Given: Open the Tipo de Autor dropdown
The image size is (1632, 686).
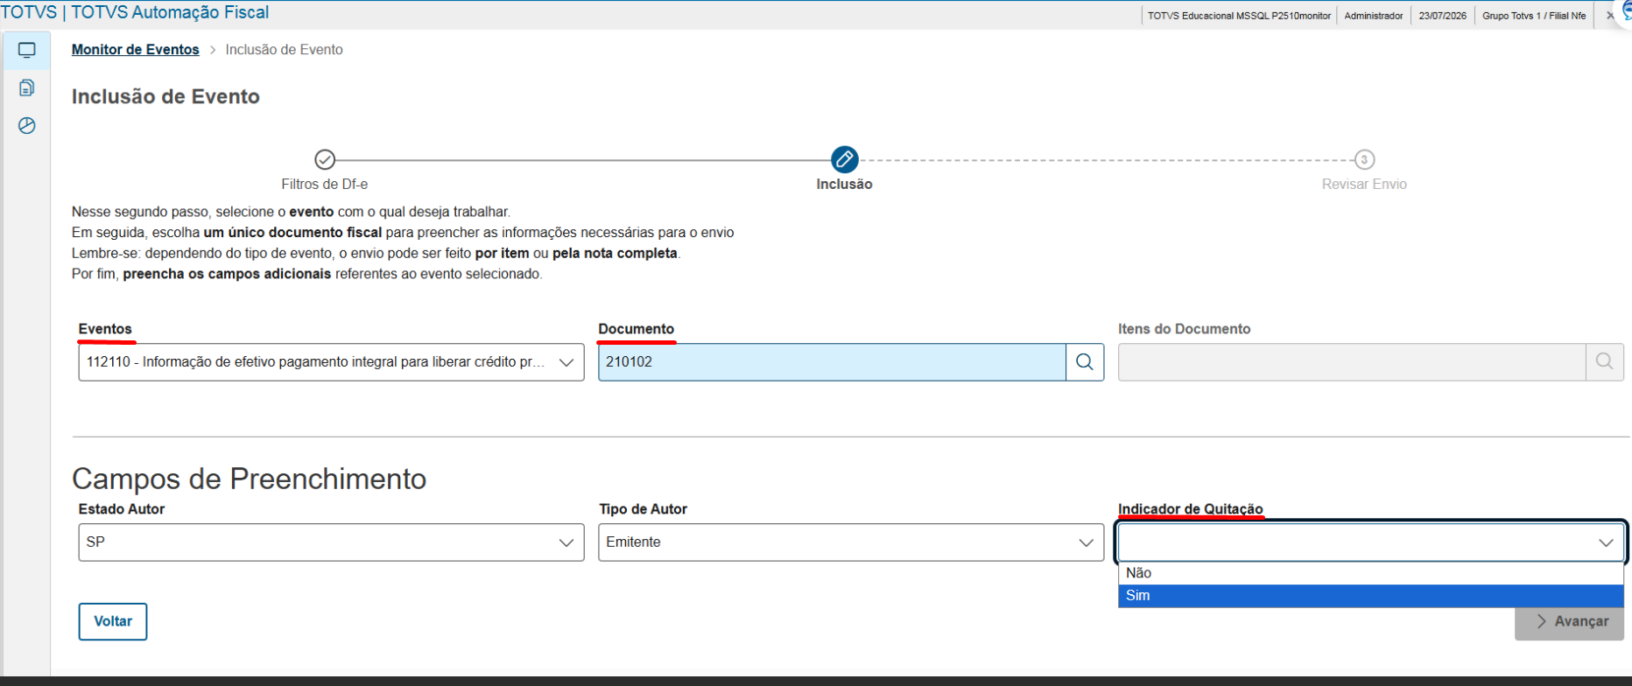Looking at the screenshot, I should [x=851, y=542].
